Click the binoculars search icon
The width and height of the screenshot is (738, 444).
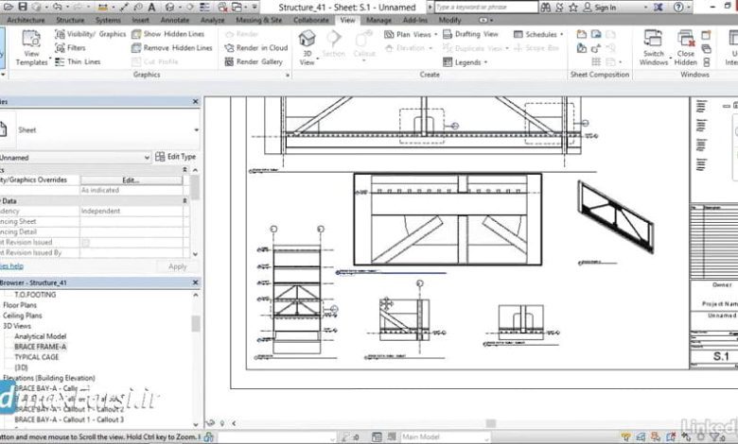click(x=546, y=7)
